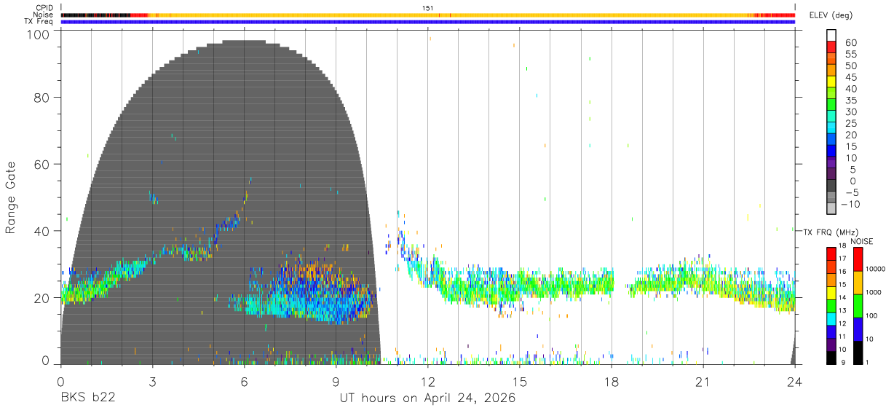This screenshot has width=894, height=413.
Task: Click the NOISE legend title
Action: pyautogui.click(x=863, y=241)
